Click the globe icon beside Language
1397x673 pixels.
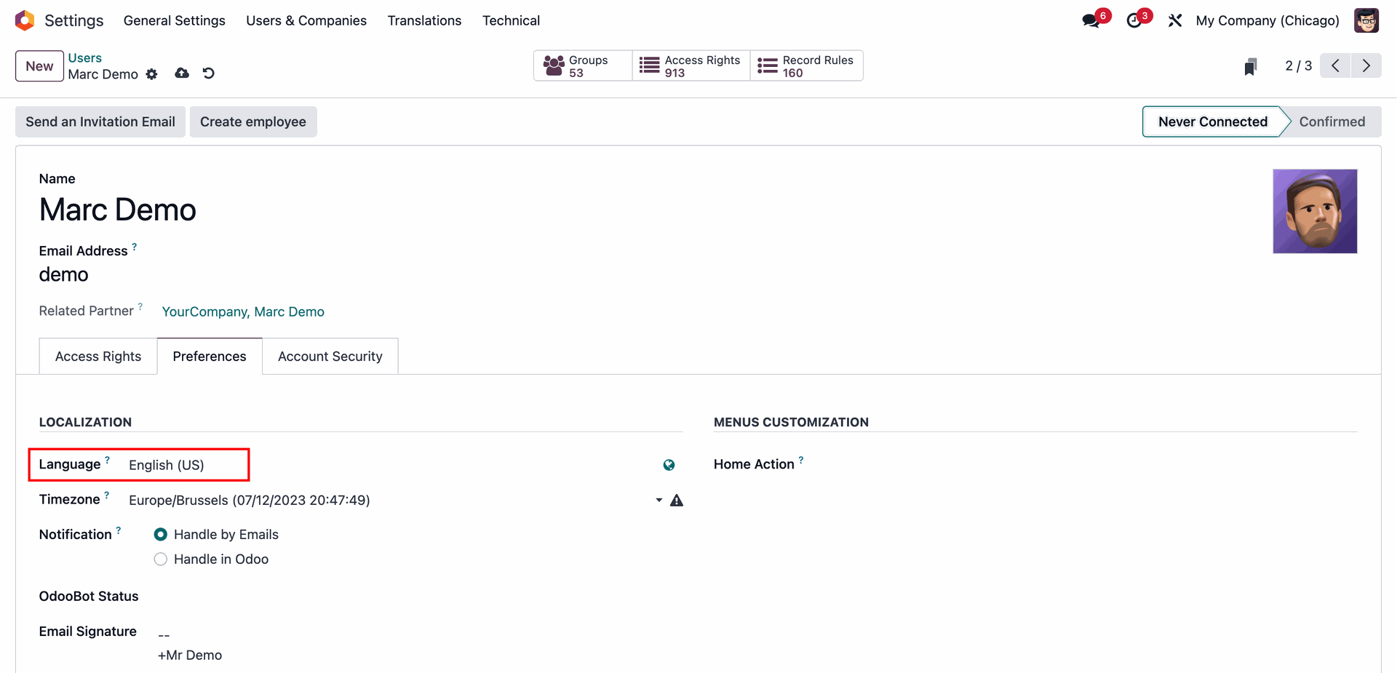pyautogui.click(x=669, y=465)
